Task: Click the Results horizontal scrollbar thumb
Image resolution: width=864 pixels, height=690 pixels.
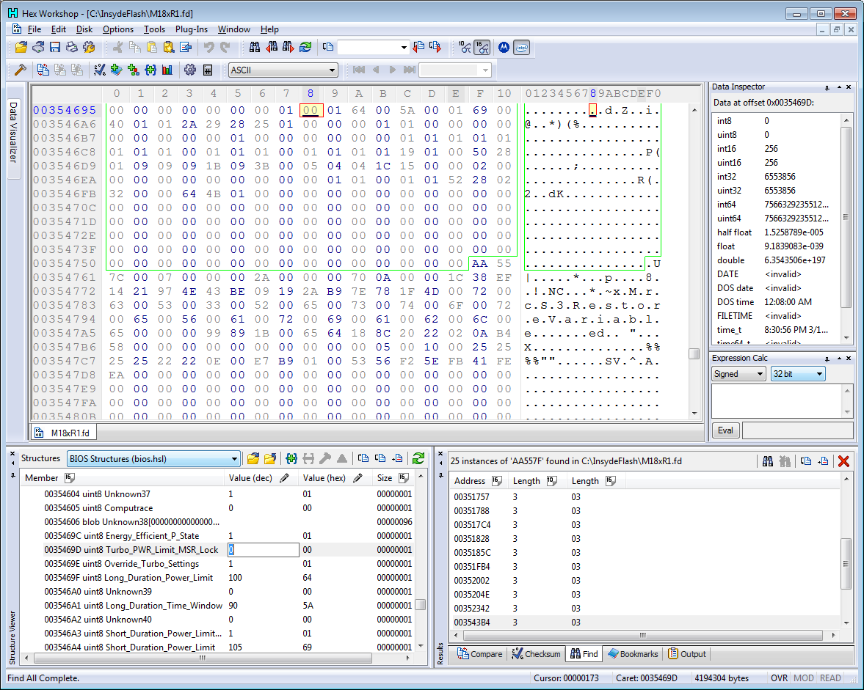Action: [643, 636]
